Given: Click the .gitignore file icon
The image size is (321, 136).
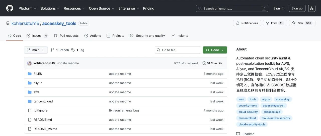Looking at the screenshot, I should (x=30, y=110).
